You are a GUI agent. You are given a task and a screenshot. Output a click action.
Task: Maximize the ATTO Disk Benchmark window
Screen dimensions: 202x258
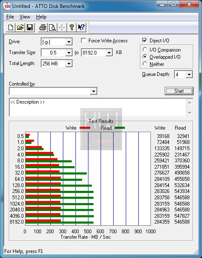(174, 5)
